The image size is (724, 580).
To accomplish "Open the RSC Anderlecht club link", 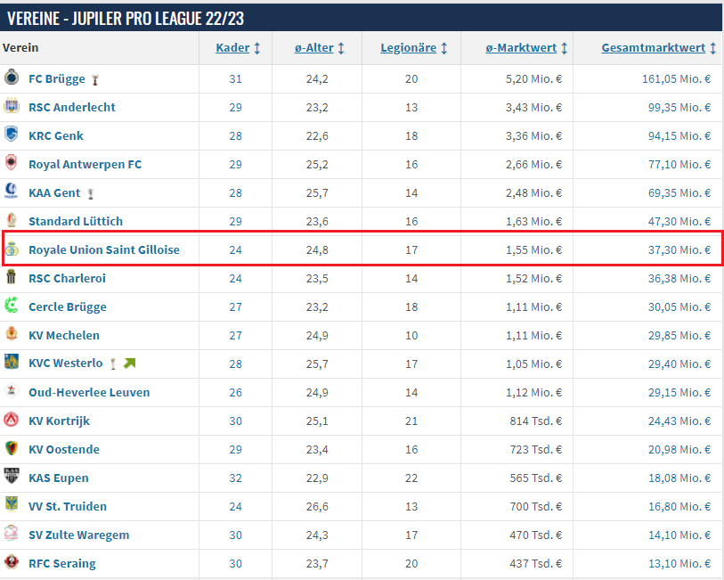I will tap(72, 107).
